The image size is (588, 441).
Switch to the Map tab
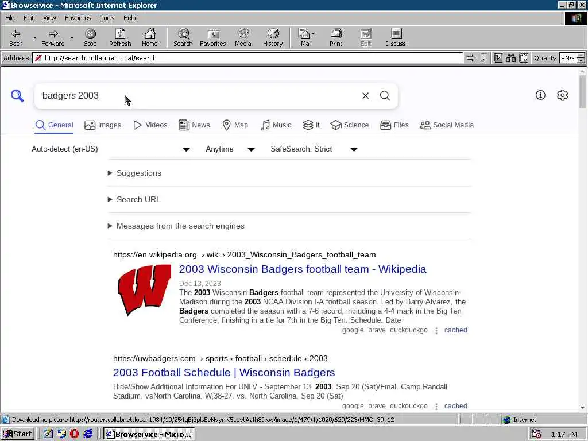pos(235,125)
